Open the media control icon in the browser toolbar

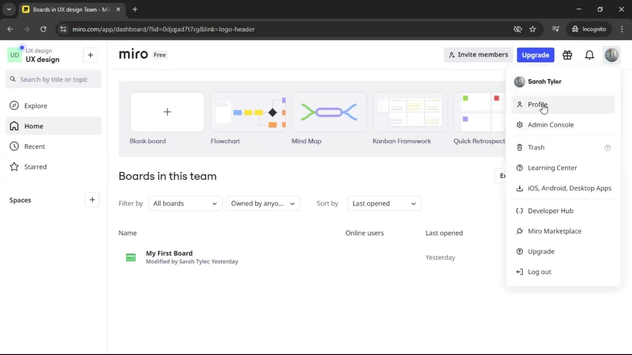[556, 29]
